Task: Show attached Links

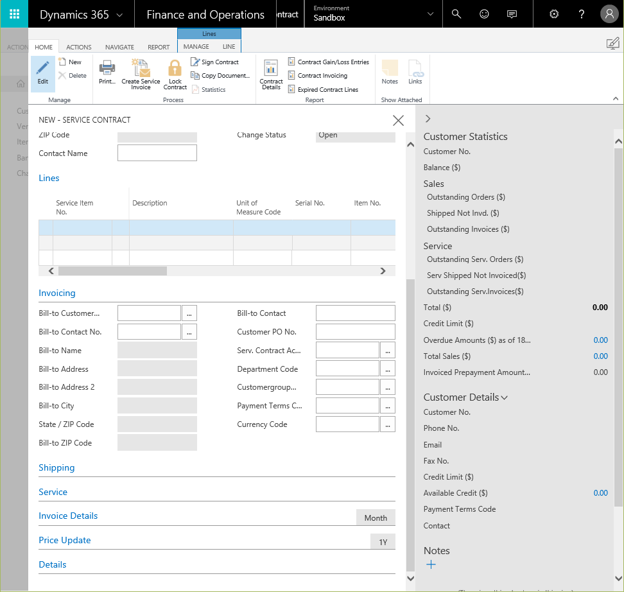Action: click(415, 72)
